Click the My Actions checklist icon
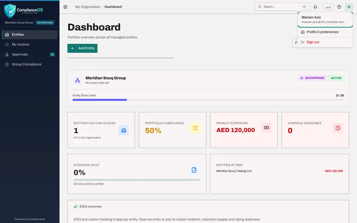Screen dimensions: 357x223 7,45
